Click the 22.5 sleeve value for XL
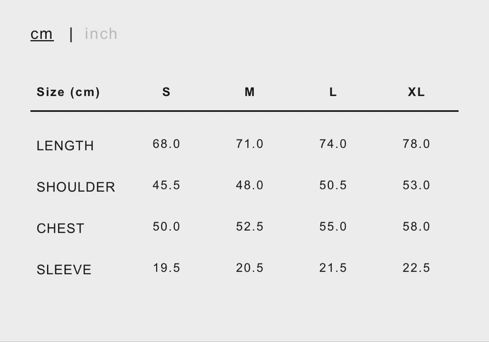This screenshot has width=489, height=342. click(416, 268)
